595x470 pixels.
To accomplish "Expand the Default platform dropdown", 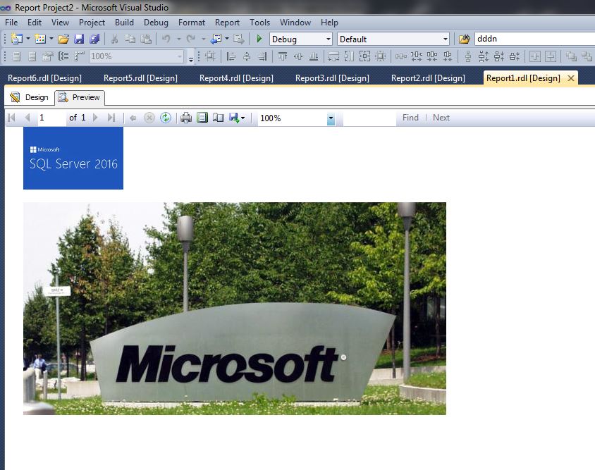I will click(x=445, y=39).
